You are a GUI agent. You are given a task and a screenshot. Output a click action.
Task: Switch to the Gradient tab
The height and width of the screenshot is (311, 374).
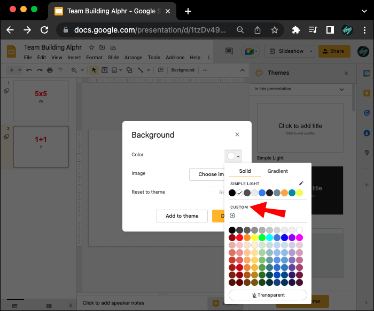277,171
